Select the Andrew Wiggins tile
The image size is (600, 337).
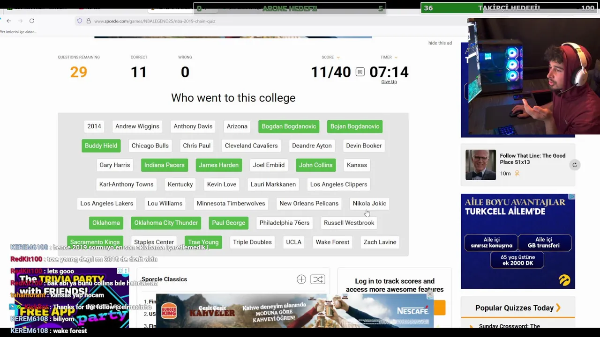[x=137, y=126]
